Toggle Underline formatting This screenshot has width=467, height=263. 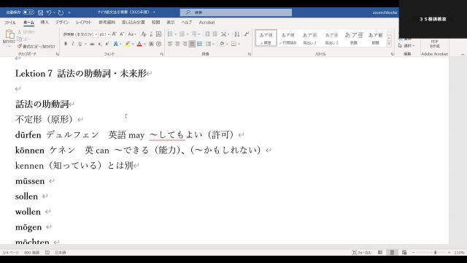(x=80, y=44)
